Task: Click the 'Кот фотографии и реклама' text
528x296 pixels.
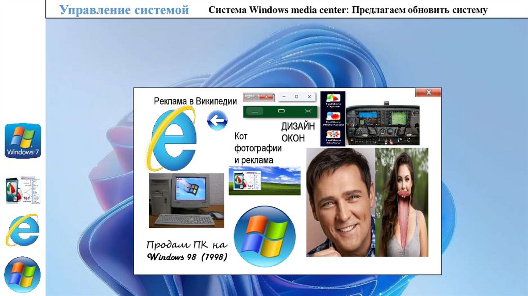Action: click(x=258, y=148)
